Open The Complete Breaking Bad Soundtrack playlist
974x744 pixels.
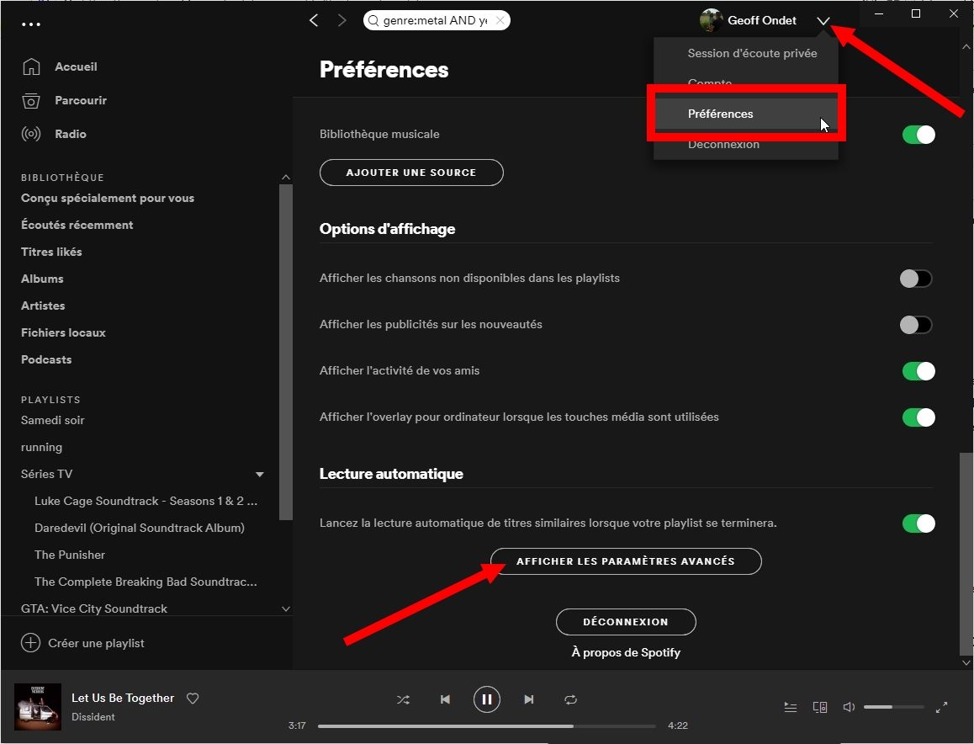(146, 582)
